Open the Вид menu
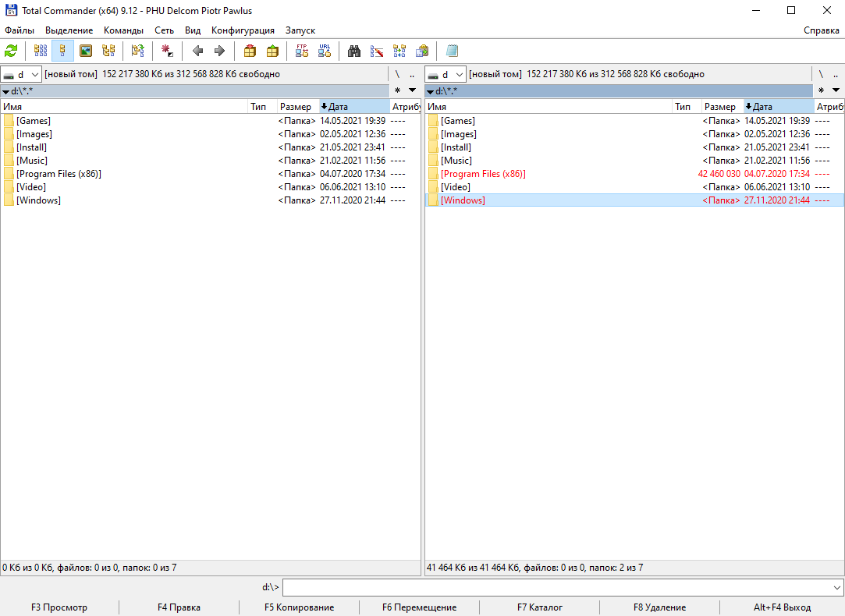 click(193, 30)
